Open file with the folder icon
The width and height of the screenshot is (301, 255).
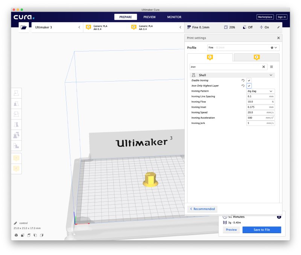point(24,27)
